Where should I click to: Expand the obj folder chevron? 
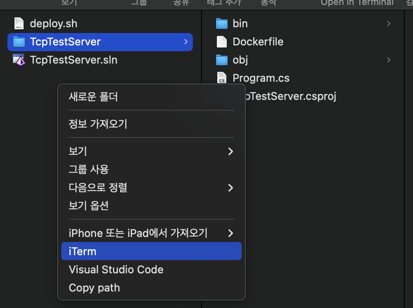389,60
